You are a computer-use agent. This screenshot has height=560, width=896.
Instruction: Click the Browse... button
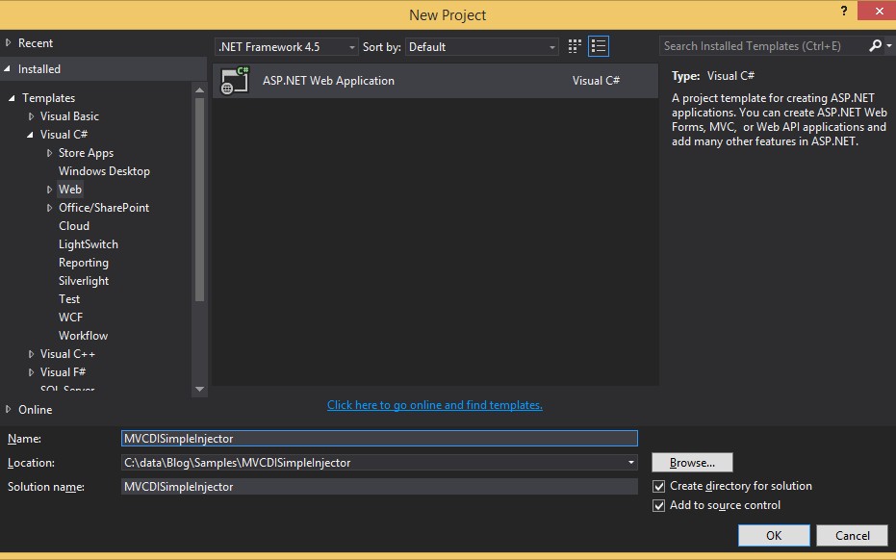(x=692, y=463)
